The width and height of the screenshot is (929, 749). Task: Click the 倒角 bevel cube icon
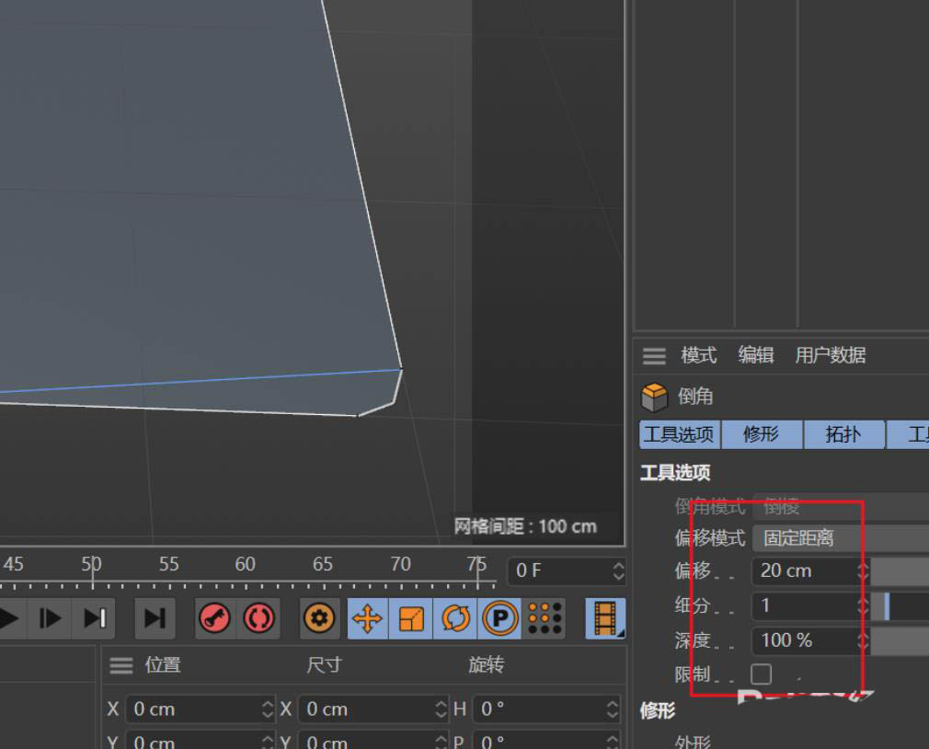click(656, 396)
